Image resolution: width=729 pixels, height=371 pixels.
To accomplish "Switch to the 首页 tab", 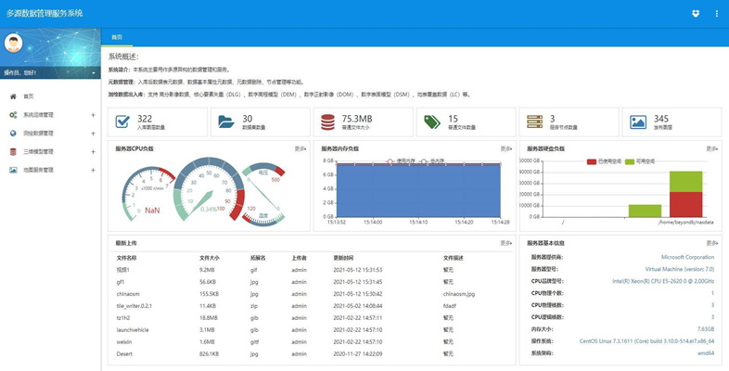I will pyautogui.click(x=117, y=37).
